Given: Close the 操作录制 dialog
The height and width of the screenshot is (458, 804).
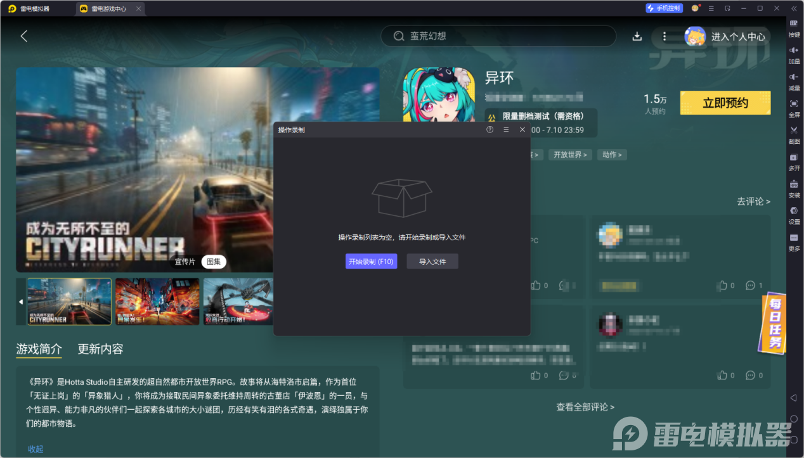Looking at the screenshot, I should point(522,129).
